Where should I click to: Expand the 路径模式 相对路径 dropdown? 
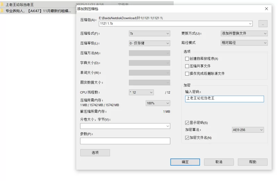pos(244,43)
